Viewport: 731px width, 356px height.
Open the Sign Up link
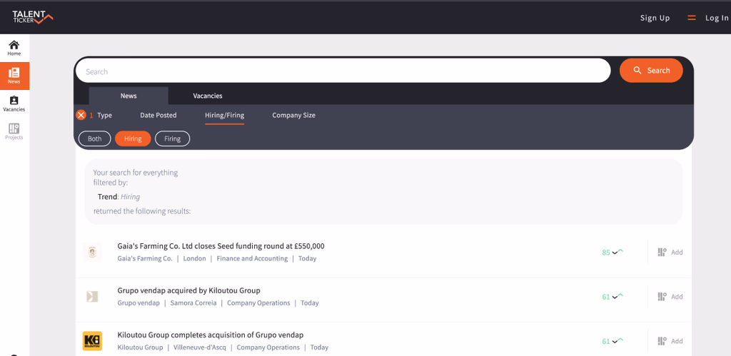[655, 18]
